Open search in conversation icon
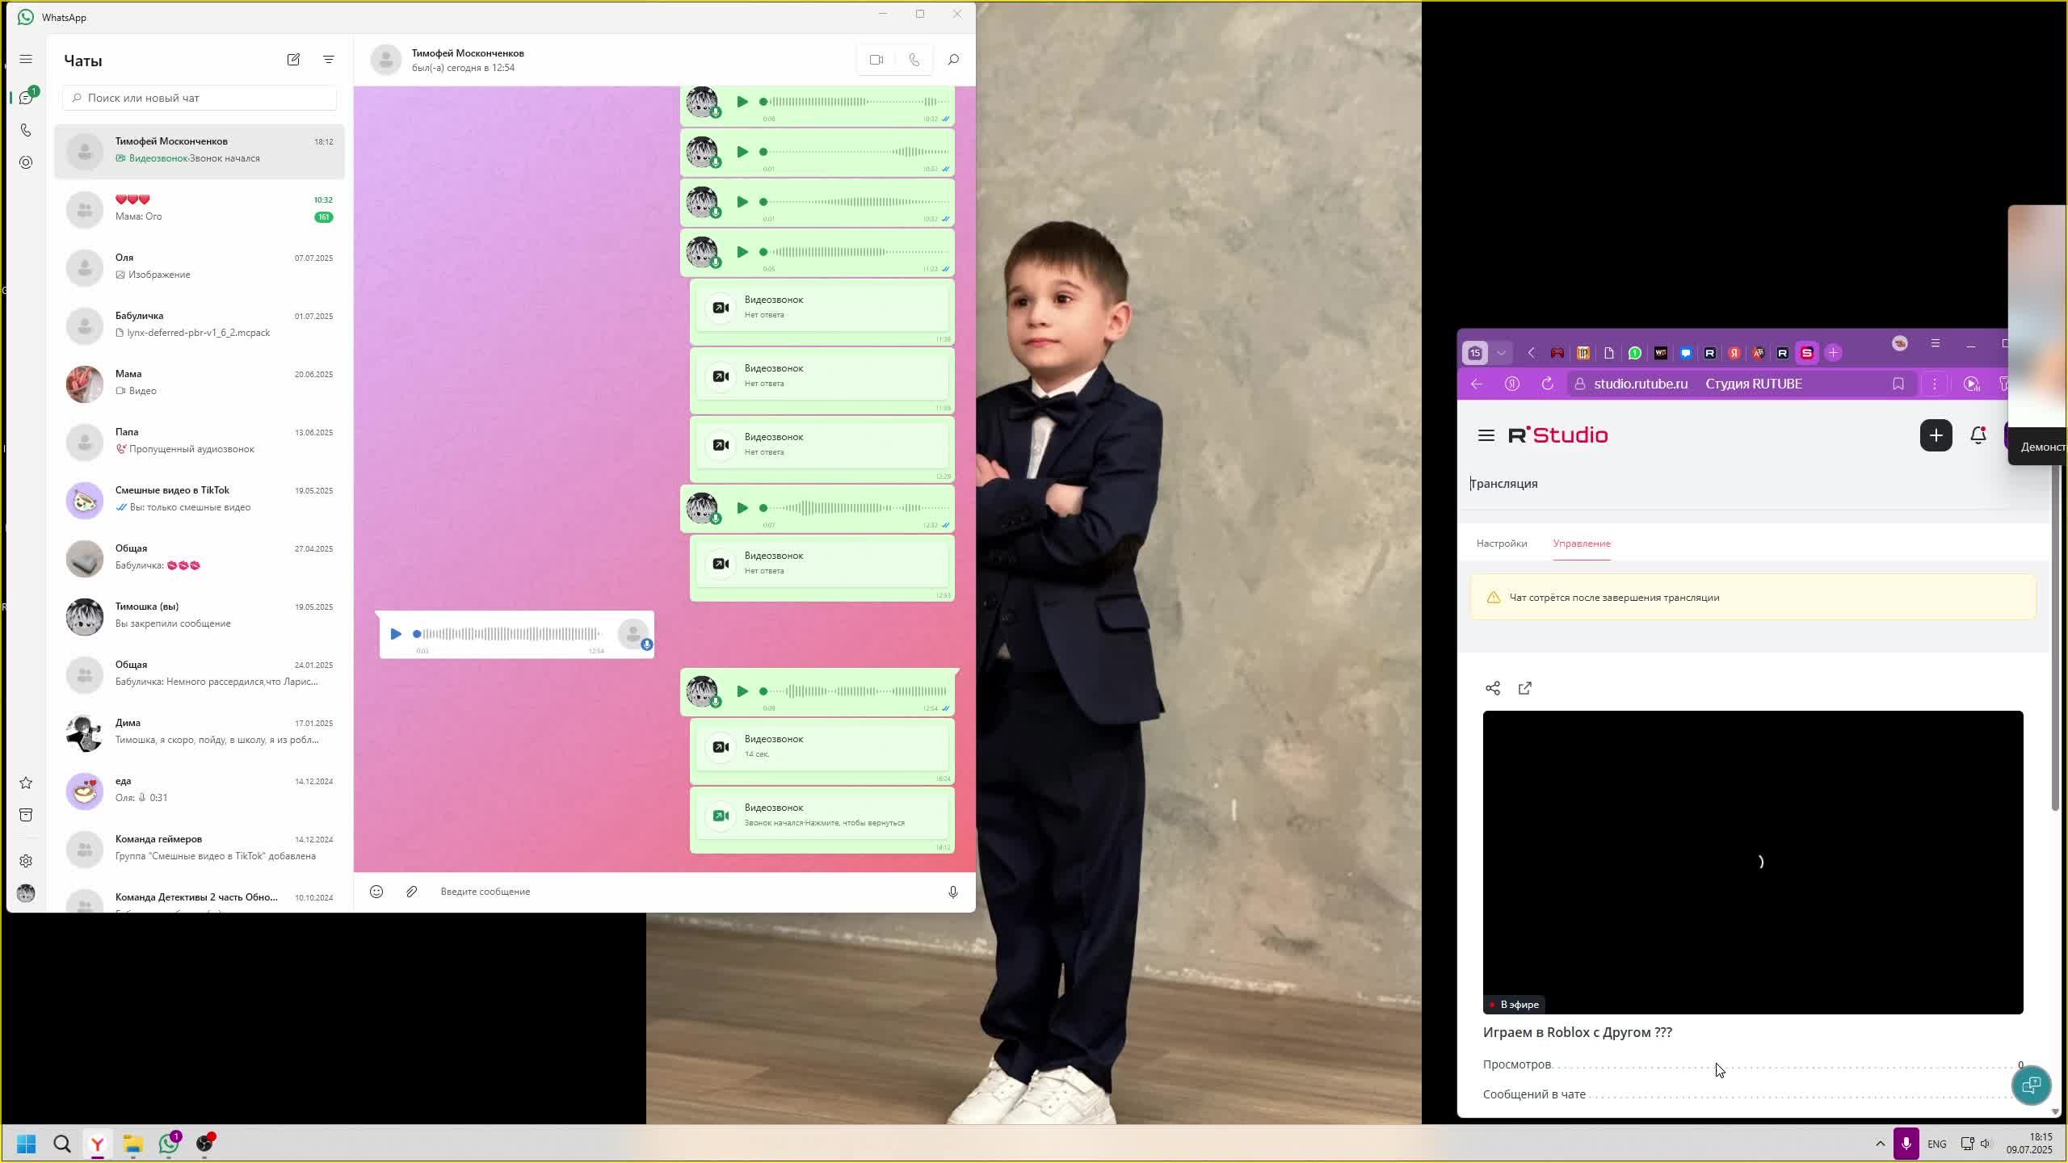Screen dimensions: 2068x1163 (953, 60)
